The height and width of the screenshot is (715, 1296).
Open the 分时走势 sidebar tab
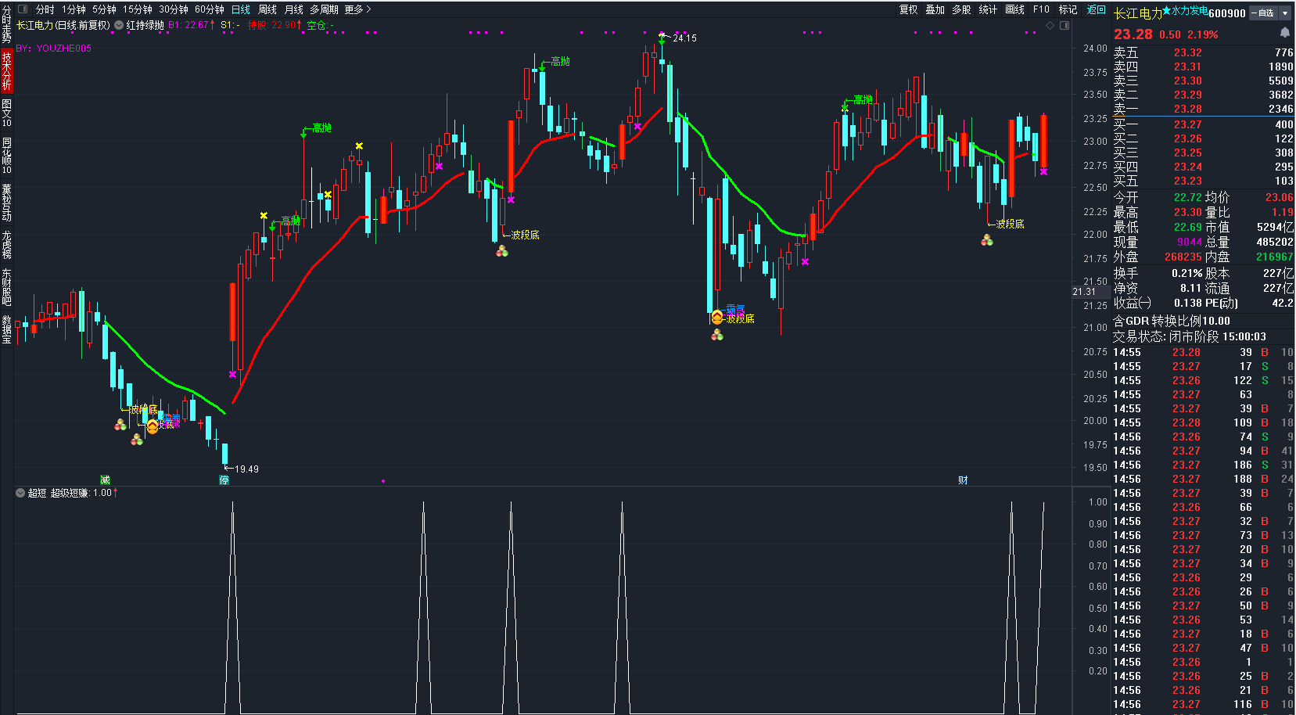pyautogui.click(x=6, y=25)
